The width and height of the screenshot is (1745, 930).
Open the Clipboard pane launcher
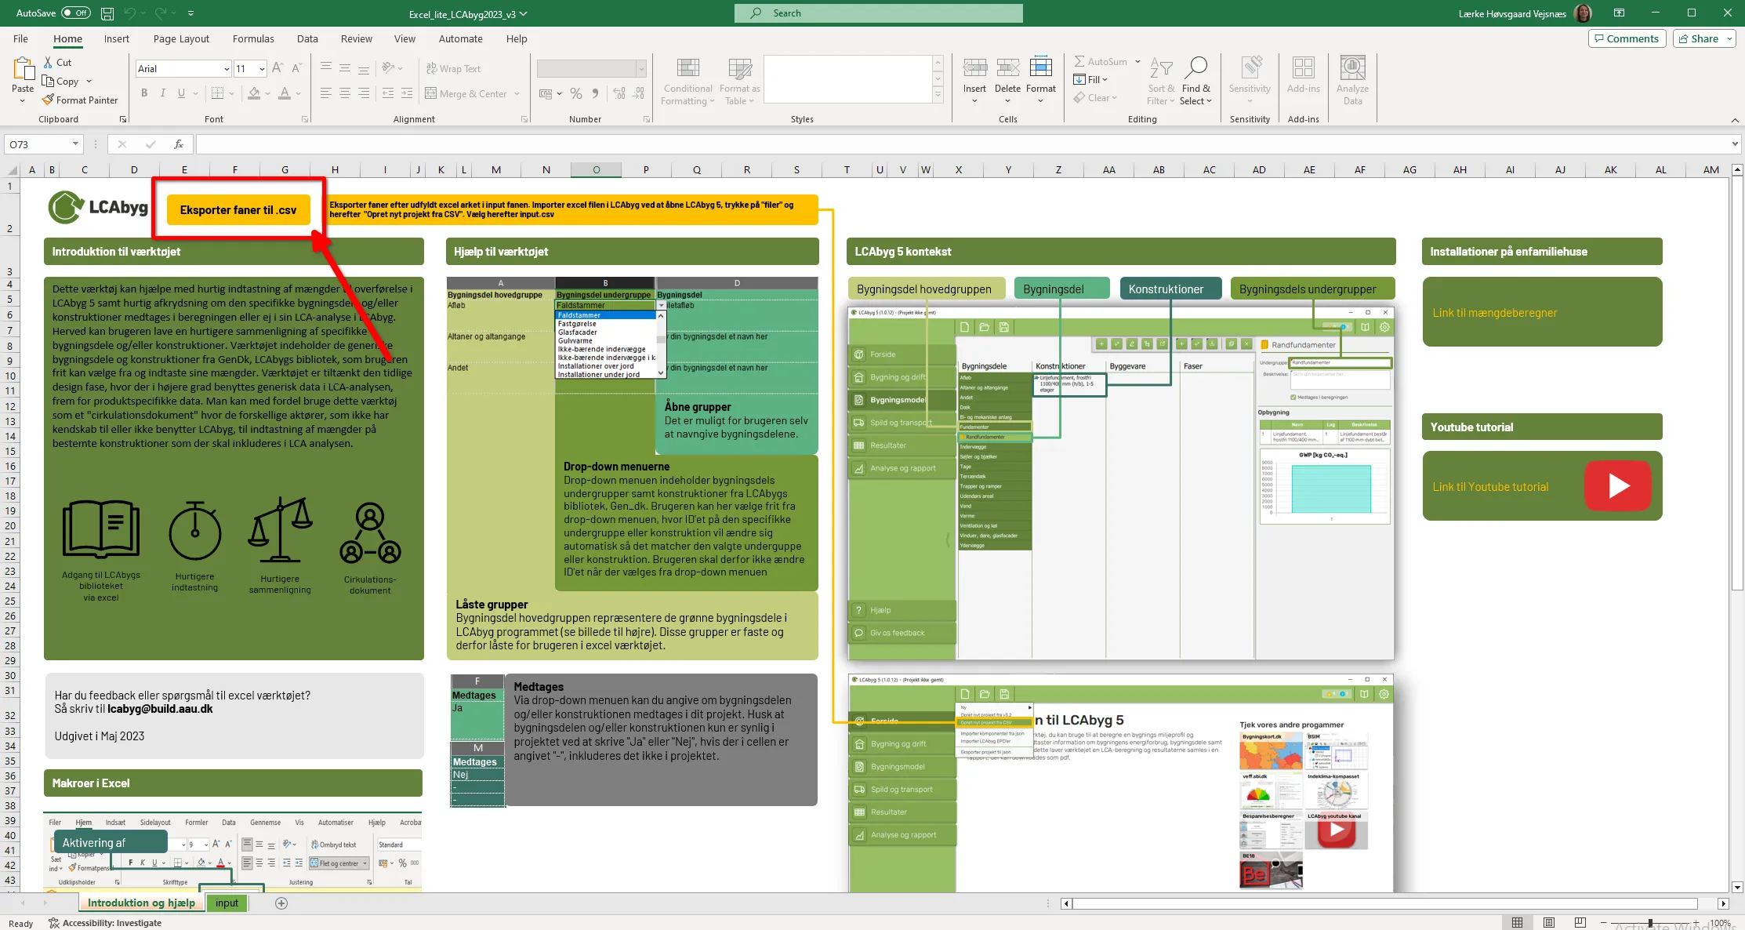123,119
